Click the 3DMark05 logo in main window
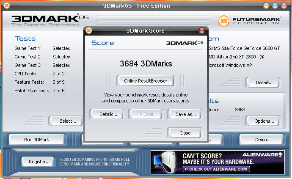The height and width of the screenshot is (179, 292). (50, 20)
